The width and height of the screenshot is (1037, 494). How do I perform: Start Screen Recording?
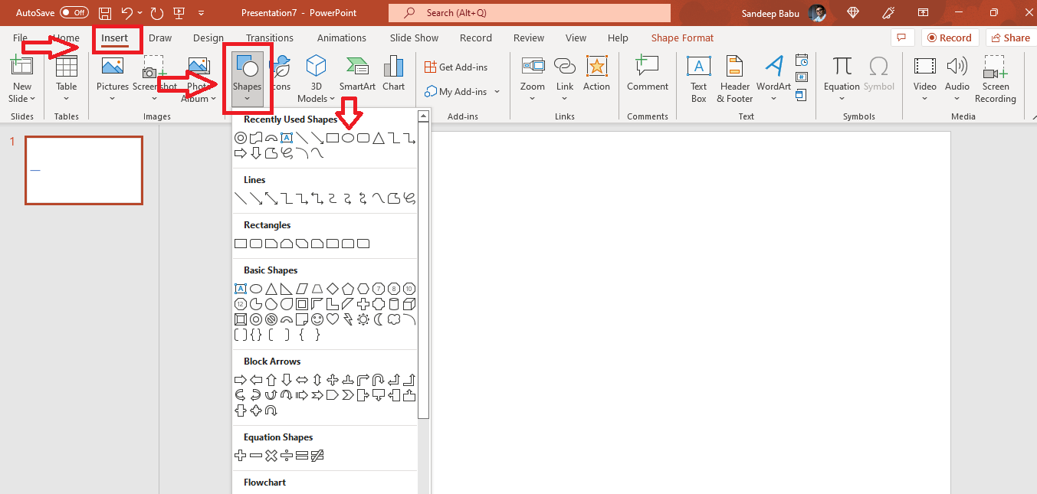point(996,80)
